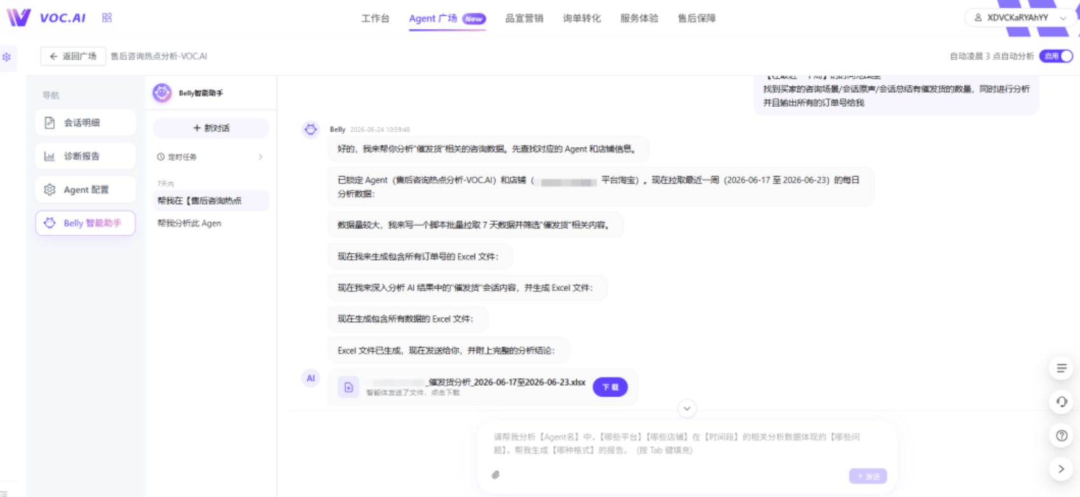Expand the 定时任务 row
This screenshot has width=1080, height=497.
coord(211,157)
